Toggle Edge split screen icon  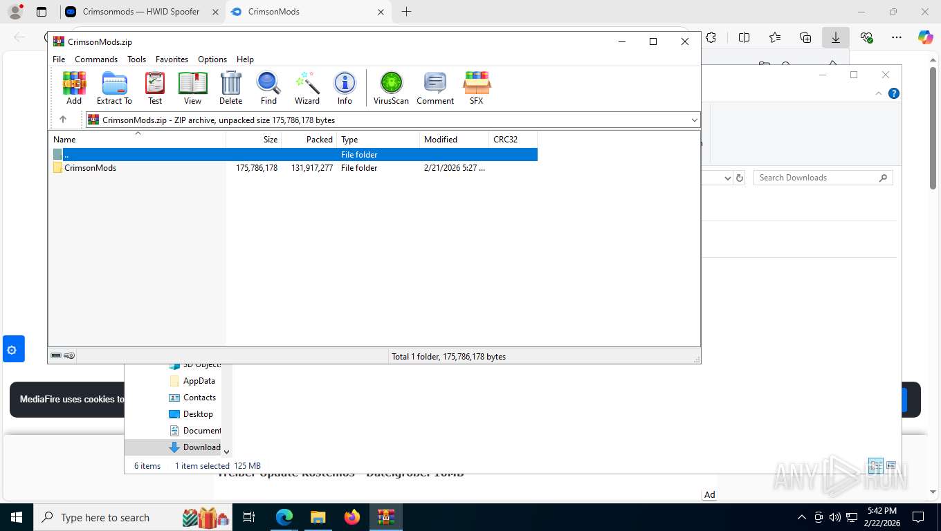point(744,37)
